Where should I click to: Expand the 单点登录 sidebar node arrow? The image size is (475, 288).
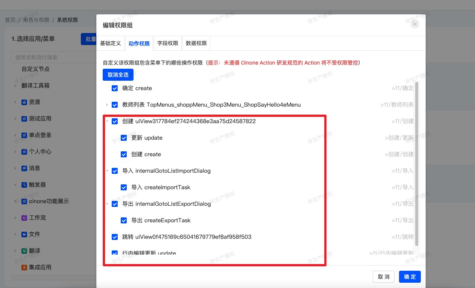pyautogui.click(x=15, y=135)
